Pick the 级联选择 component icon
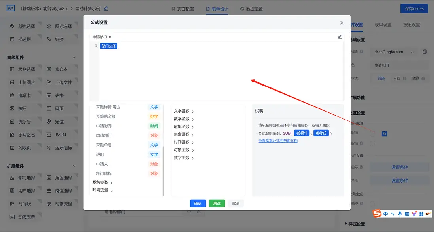 pyautogui.click(x=12, y=69)
